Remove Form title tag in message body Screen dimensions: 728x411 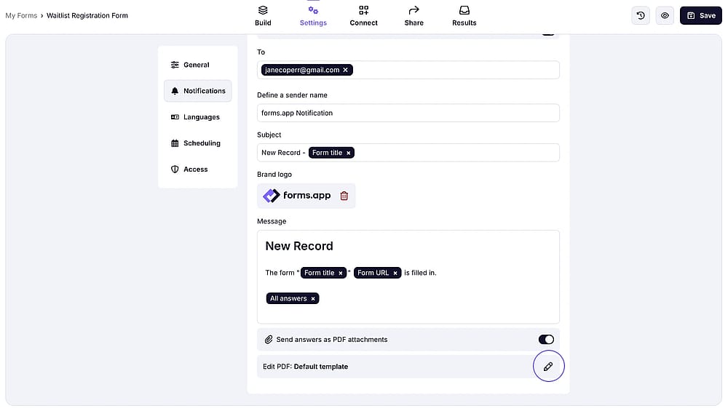coord(340,274)
